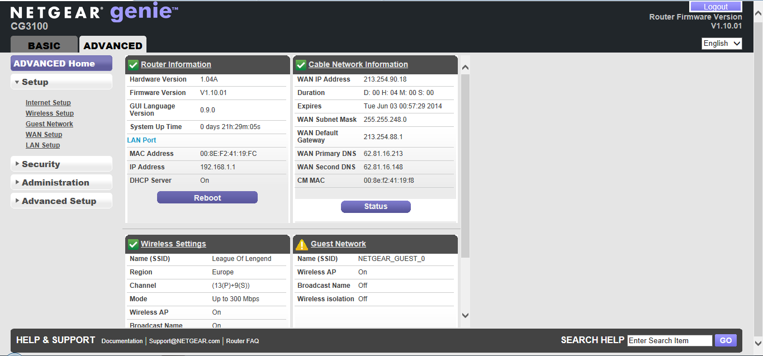Image resolution: width=763 pixels, height=356 pixels.
Task: Open the WAN Setup link
Action: tap(44, 135)
